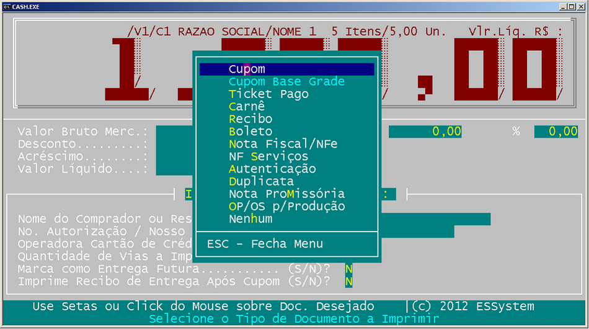Pick Duplicata document option
The width and height of the screenshot is (589, 329).
click(261, 181)
